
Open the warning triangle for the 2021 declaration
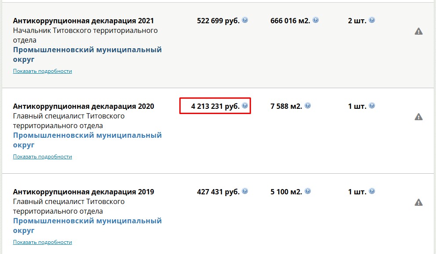(x=418, y=32)
